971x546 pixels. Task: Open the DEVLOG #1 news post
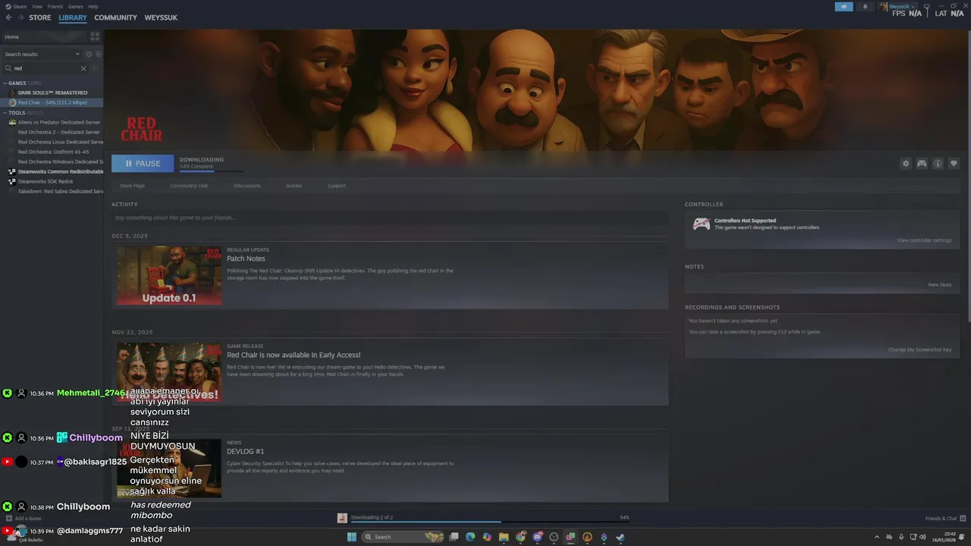pos(245,451)
